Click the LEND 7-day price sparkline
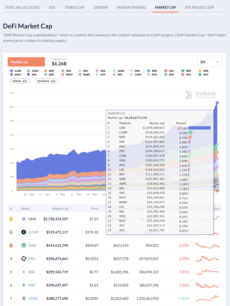Viewport: 230px width, 306px height. 208,298
